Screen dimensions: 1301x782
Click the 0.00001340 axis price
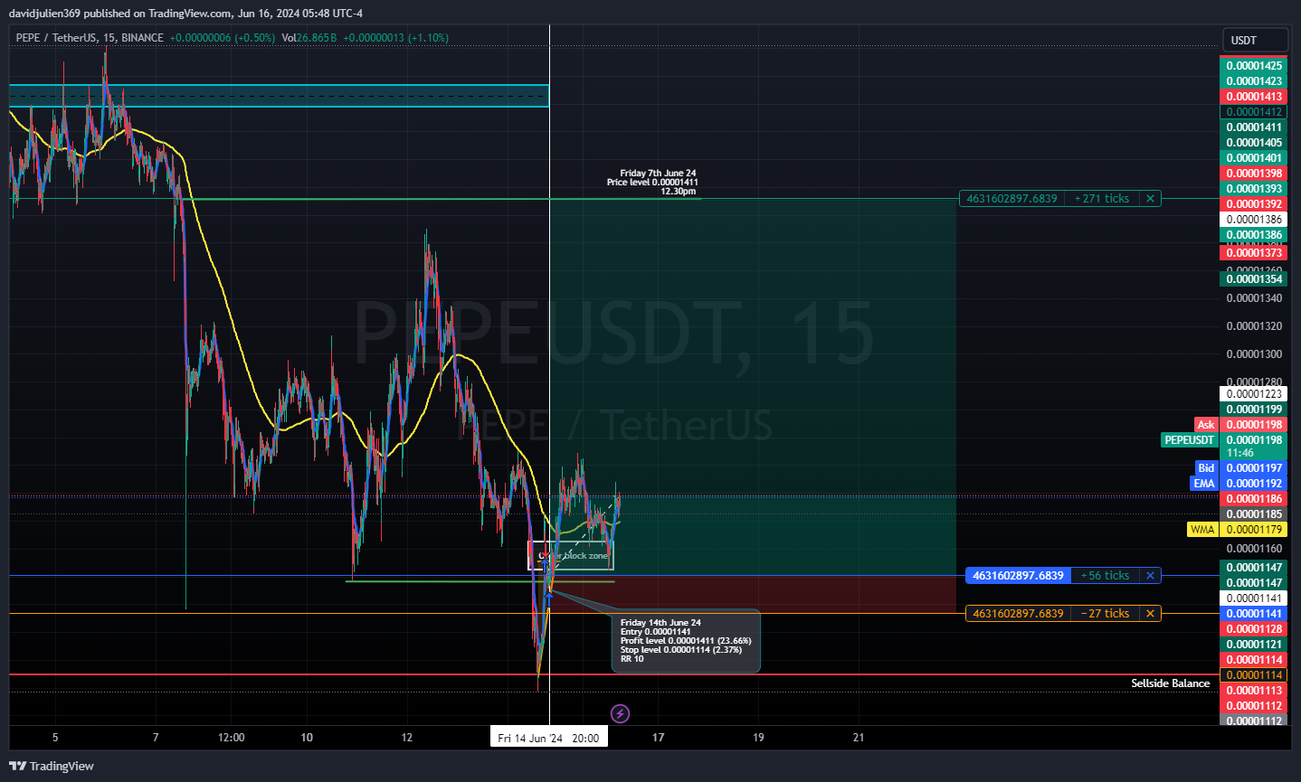tap(1254, 298)
